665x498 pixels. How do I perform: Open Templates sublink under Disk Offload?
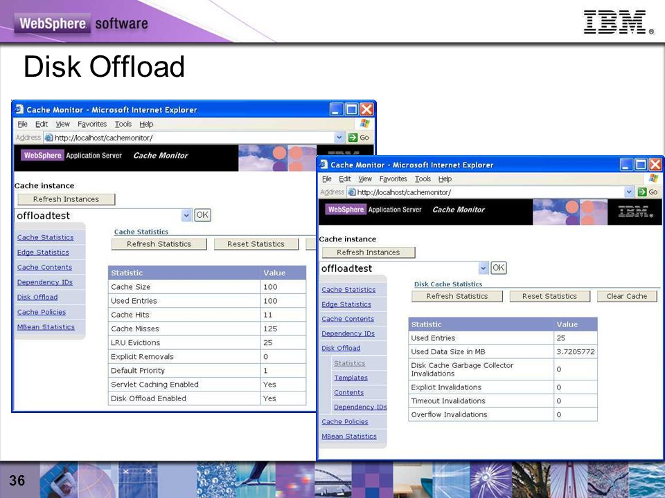tap(351, 378)
